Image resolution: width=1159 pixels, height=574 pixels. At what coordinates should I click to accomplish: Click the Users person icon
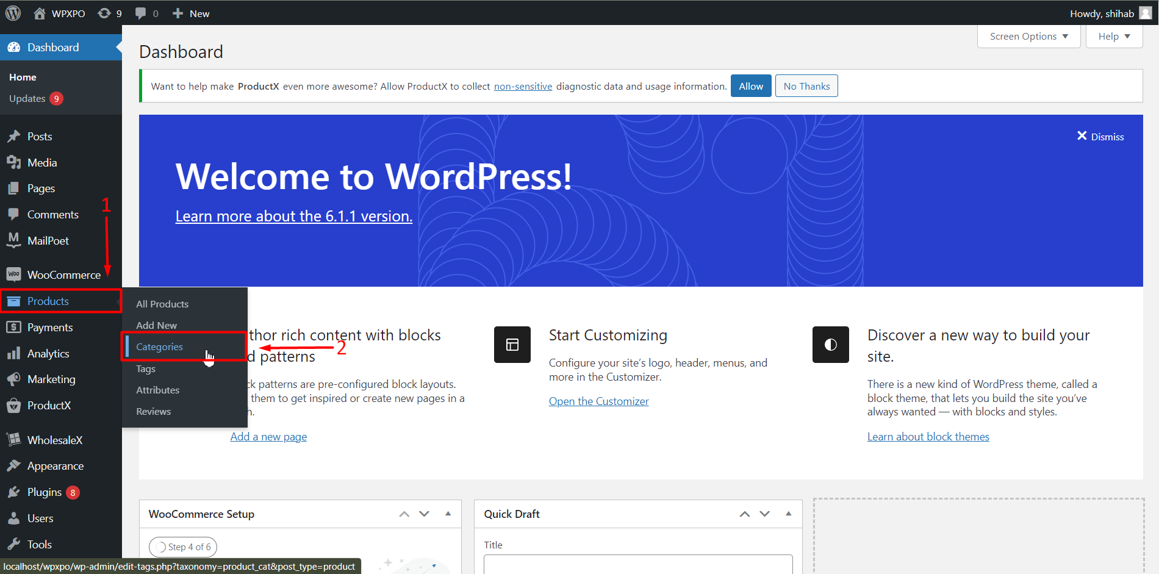pyautogui.click(x=13, y=518)
